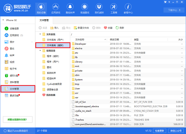The height and width of the screenshot is (134, 186).
Task: Open 视频 in the sidebar
Action: pos(10,62)
